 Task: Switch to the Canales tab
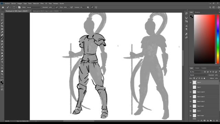(x=197, y=68)
